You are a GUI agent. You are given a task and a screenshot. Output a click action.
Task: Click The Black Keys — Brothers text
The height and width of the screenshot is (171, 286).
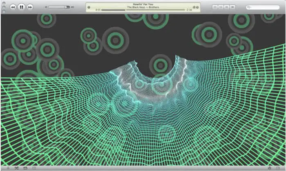tap(143, 7)
